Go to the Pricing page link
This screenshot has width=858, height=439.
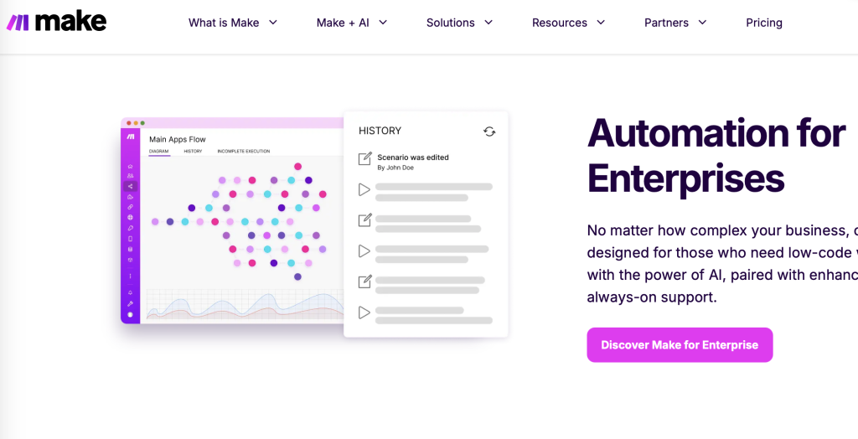coord(764,23)
